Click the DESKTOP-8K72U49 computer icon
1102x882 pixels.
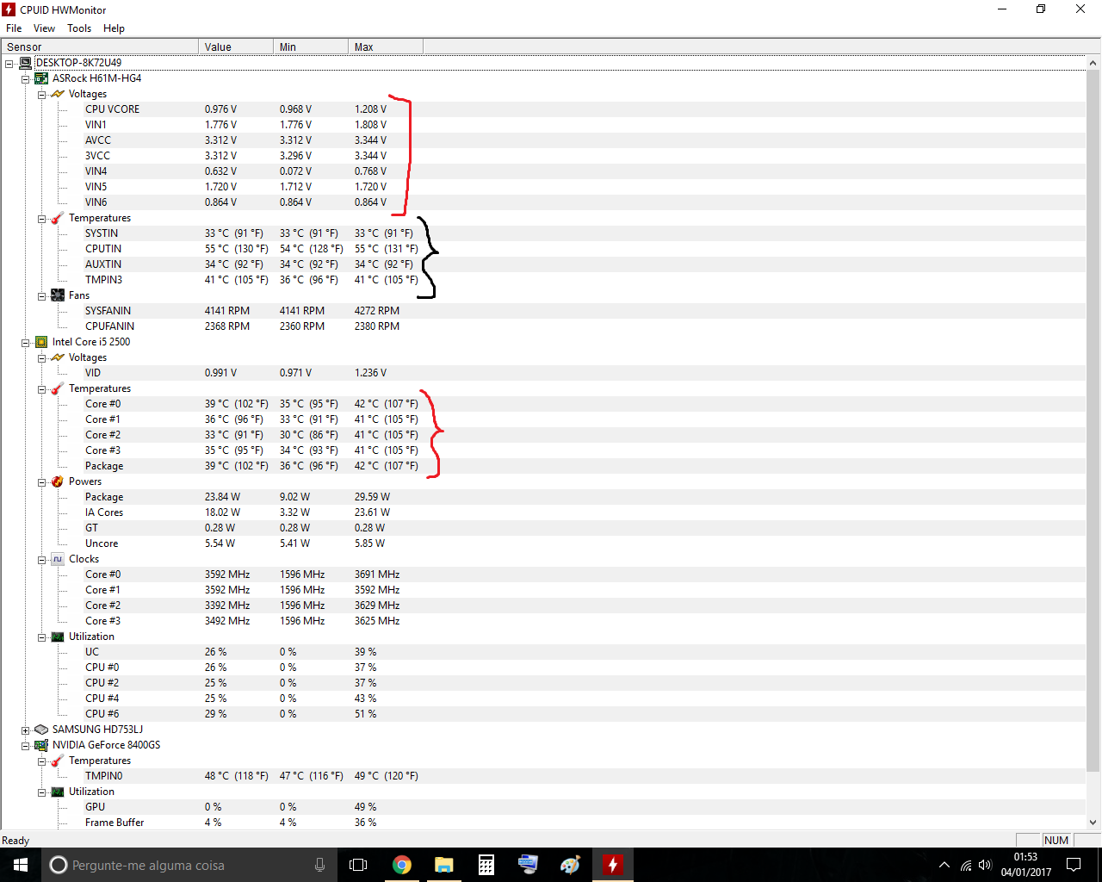[26, 63]
